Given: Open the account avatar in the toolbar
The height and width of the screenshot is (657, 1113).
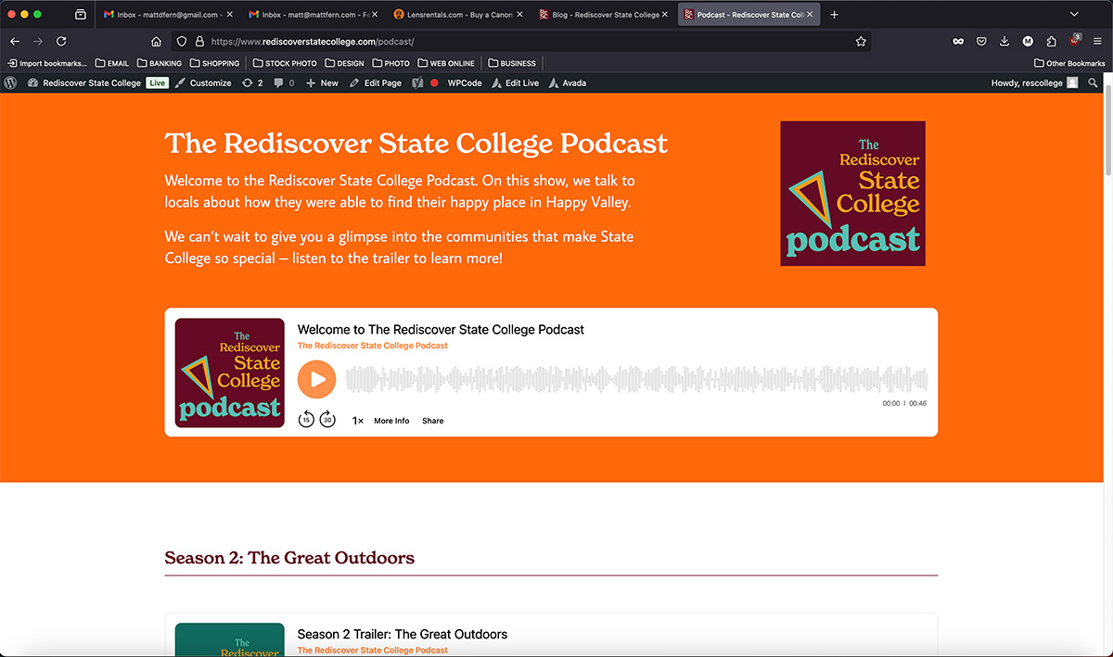Looking at the screenshot, I should coord(1028,42).
